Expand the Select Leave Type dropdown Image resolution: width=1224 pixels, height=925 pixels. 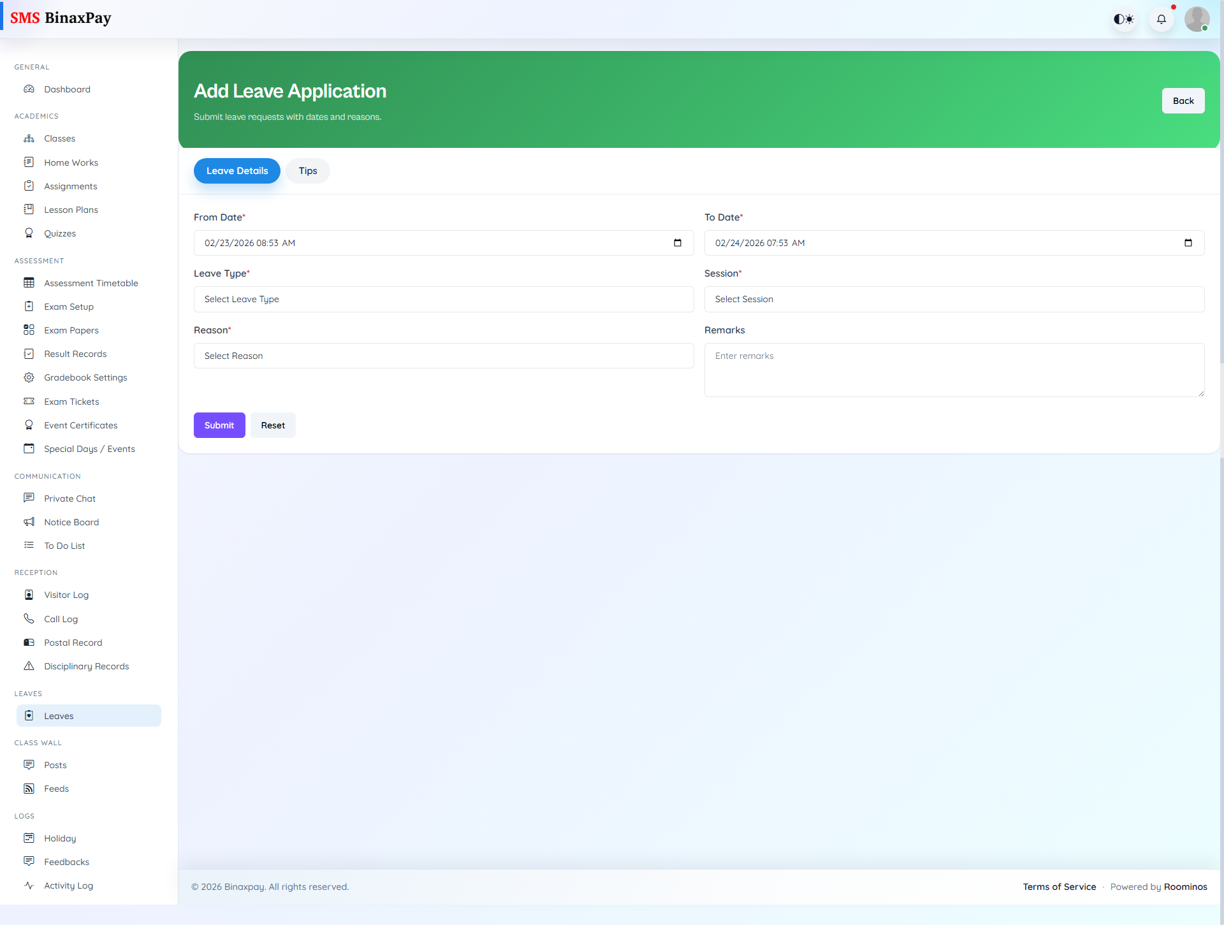444,299
